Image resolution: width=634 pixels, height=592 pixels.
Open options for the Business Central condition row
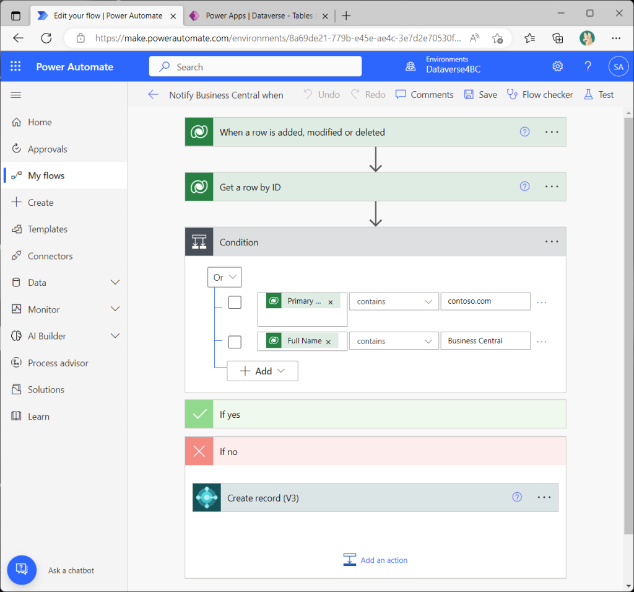coord(541,342)
